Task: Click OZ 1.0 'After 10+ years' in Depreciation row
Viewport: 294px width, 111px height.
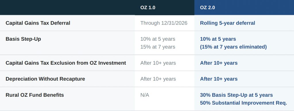Action: coord(158,79)
